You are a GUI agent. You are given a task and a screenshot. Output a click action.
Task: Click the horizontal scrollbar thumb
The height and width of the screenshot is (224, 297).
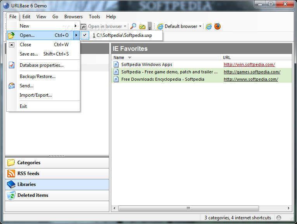pyautogui.click(x=188, y=208)
